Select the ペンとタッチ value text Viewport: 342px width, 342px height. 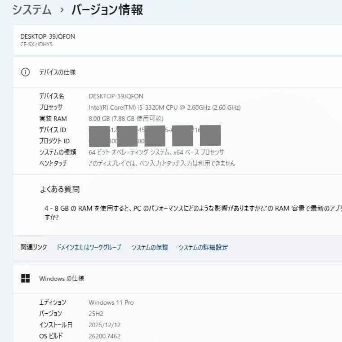pyautogui.click(x=162, y=164)
